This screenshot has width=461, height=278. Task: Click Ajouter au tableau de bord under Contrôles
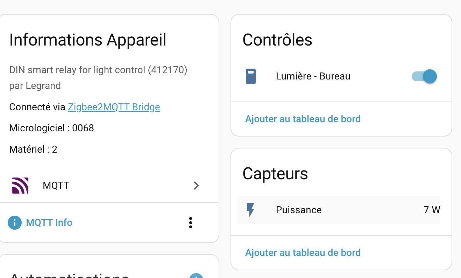[303, 119]
